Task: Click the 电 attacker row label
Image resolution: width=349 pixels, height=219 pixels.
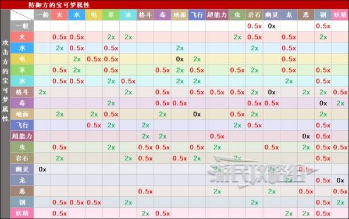Action: [x=22, y=59]
